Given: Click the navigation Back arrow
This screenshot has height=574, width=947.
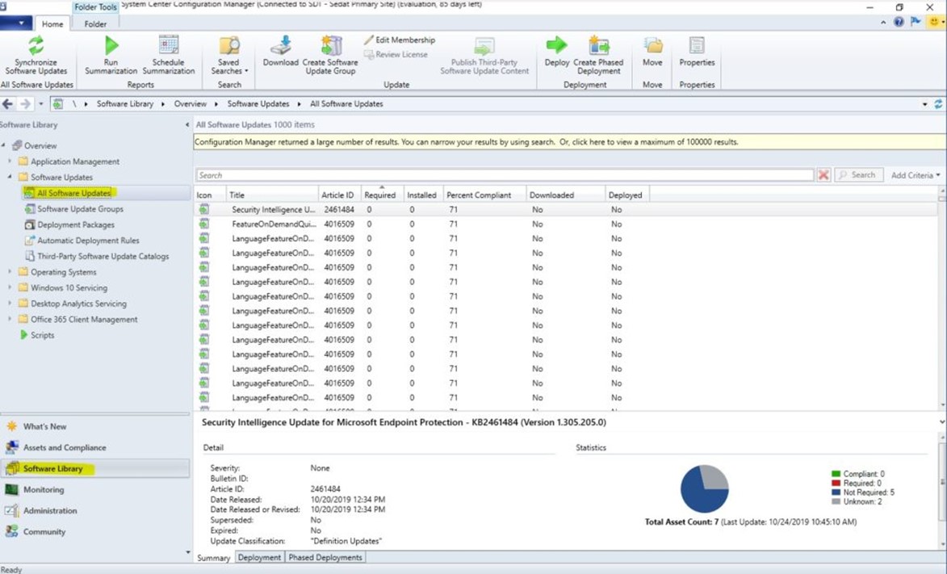Looking at the screenshot, I should [8, 104].
